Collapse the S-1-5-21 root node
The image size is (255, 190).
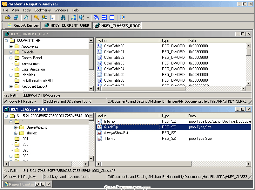[x=6, y=116]
